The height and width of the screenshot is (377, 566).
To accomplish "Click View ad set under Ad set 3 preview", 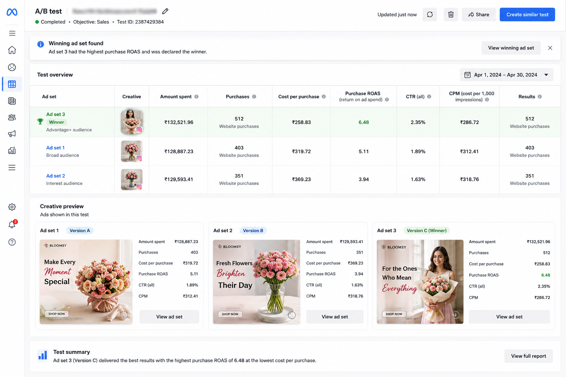I will point(509,317).
